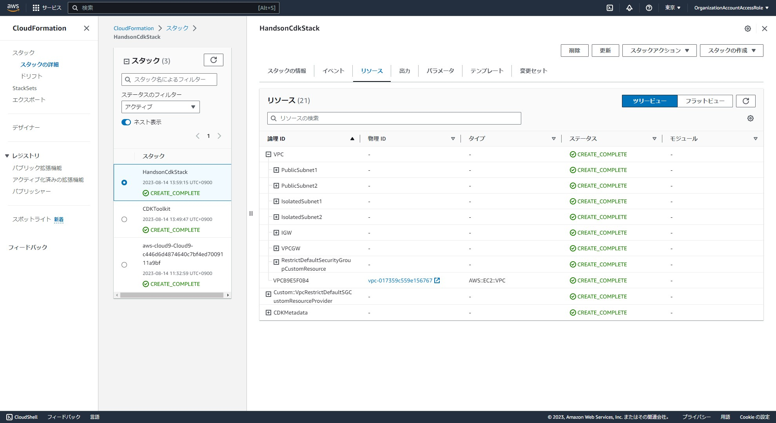Open the アクティブ status filter dropdown

click(x=160, y=107)
